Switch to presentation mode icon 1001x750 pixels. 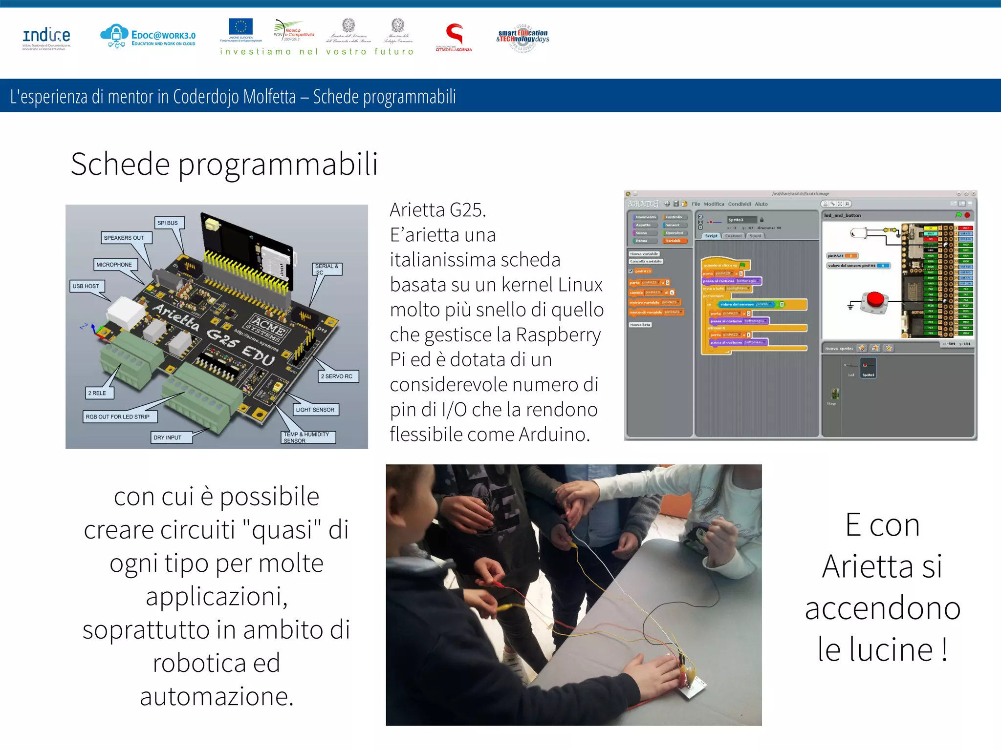970,204
